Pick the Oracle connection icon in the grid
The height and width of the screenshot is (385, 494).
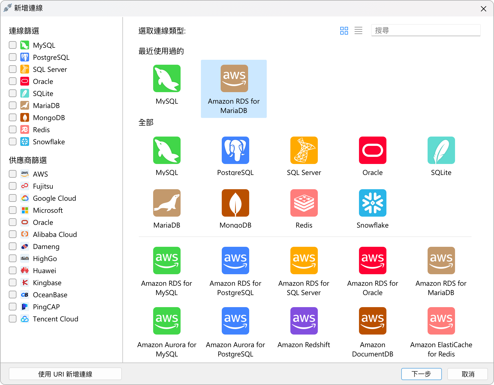tap(373, 150)
